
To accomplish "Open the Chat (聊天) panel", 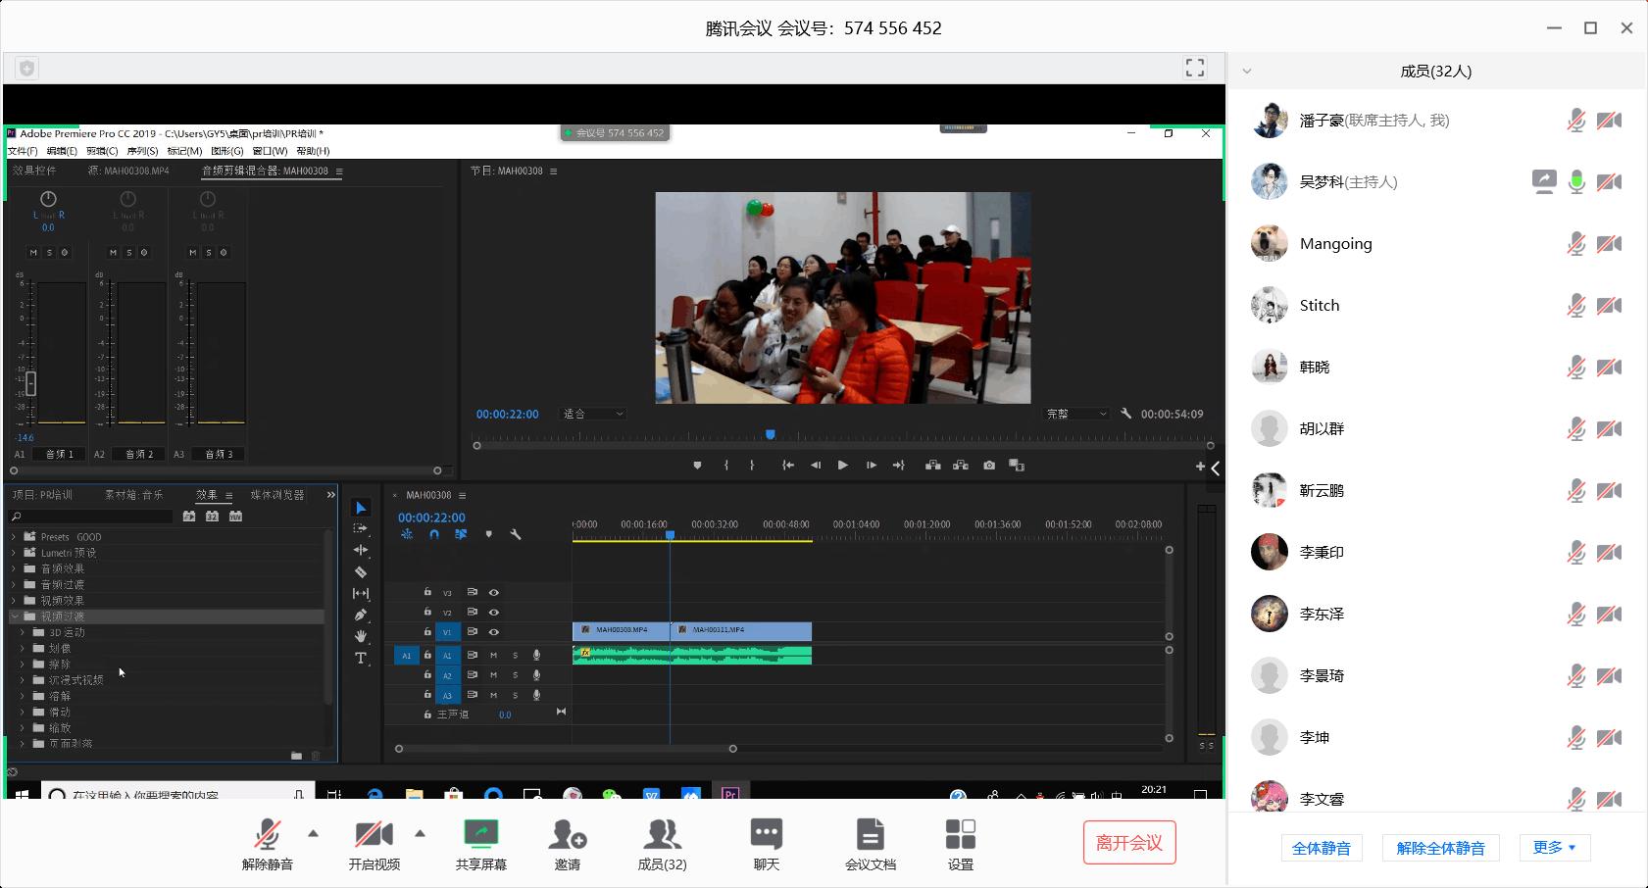I will [x=766, y=835].
